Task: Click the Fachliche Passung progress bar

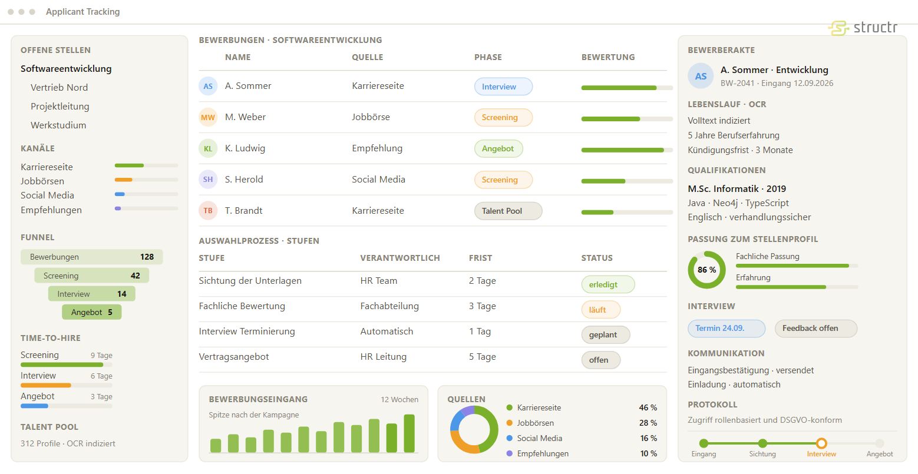Action: [797, 266]
